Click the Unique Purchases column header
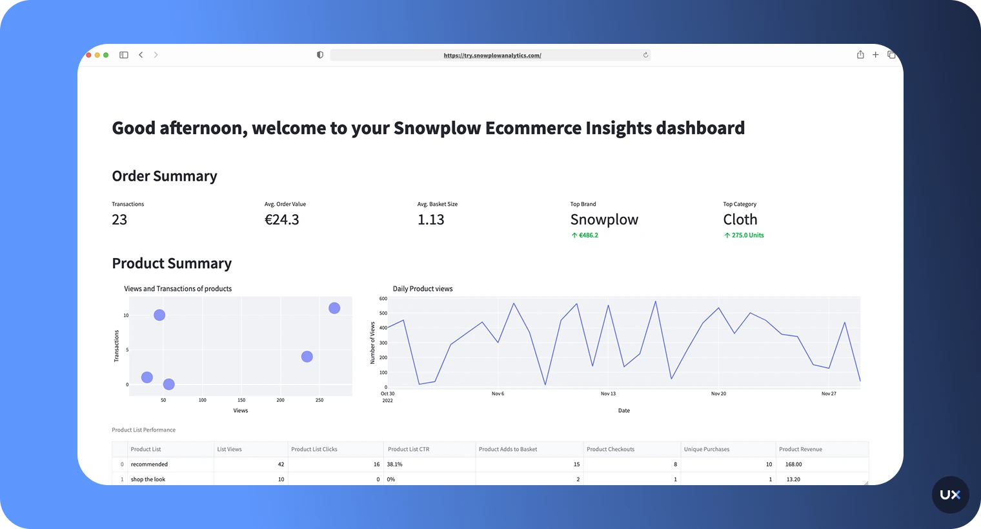The image size is (981, 529). pos(728,449)
